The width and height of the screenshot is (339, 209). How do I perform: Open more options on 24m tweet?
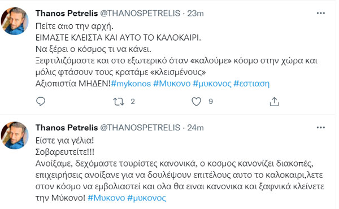point(320,128)
